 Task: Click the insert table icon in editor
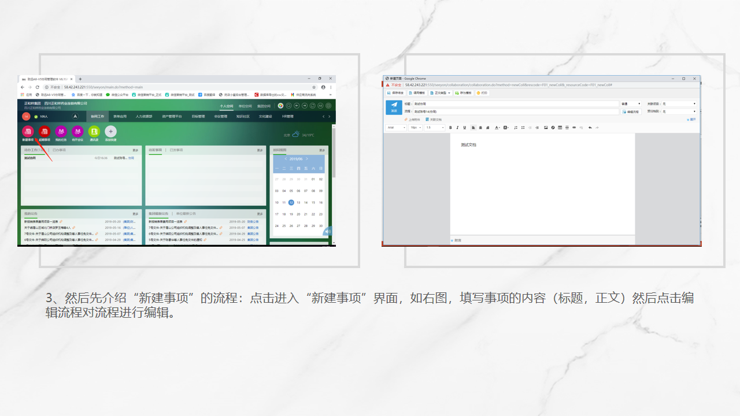560,127
